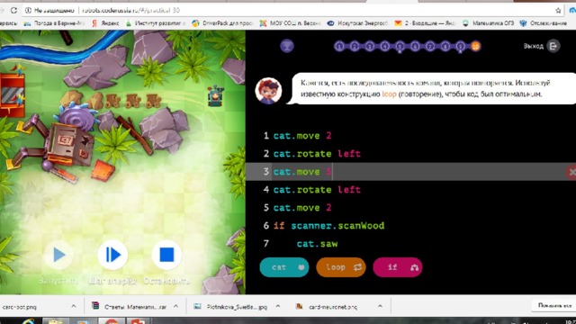This screenshot has width=576, height=324.
Task: Click the browser reload icon
Action: (14, 10)
